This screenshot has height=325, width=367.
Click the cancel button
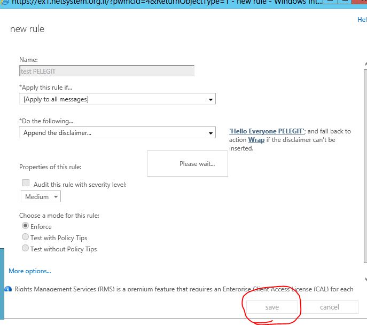pos(329,307)
